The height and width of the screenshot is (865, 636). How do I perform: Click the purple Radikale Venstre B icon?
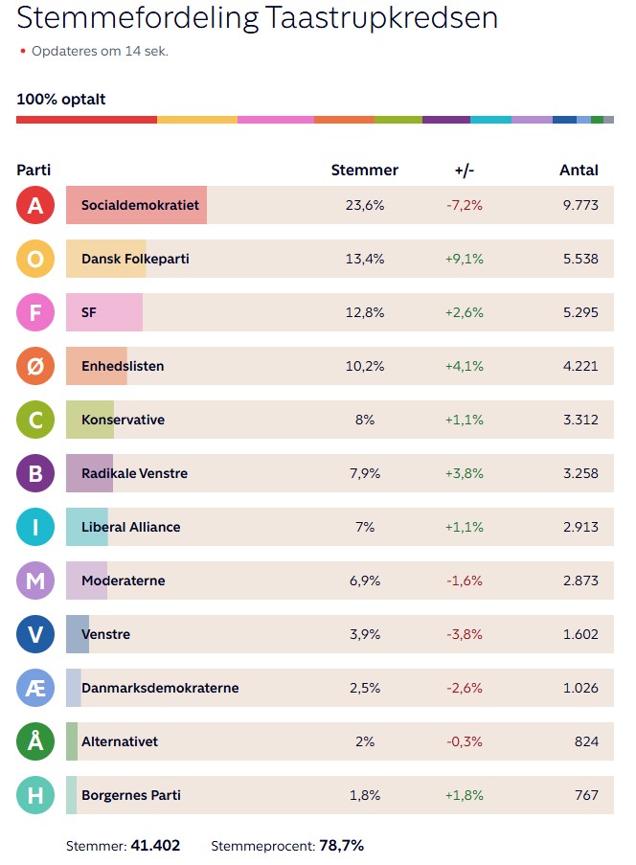coord(35,473)
